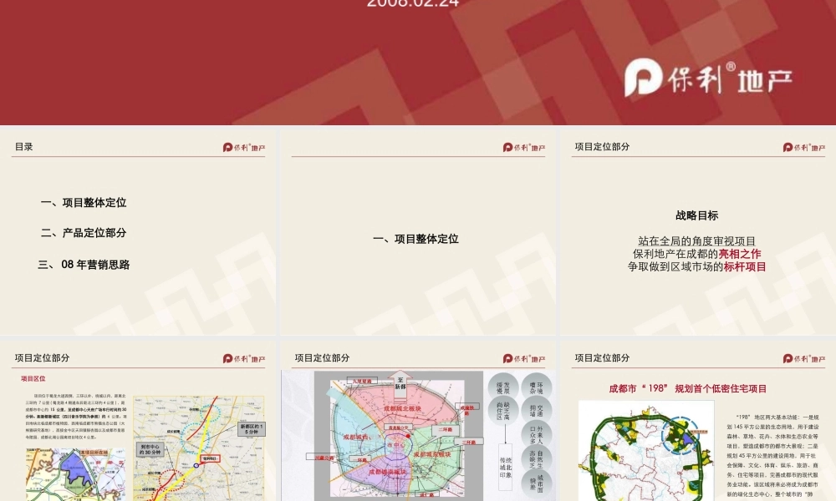This screenshot has width=836, height=501.
Task: Click the yellow route location map image
Action: point(198,448)
